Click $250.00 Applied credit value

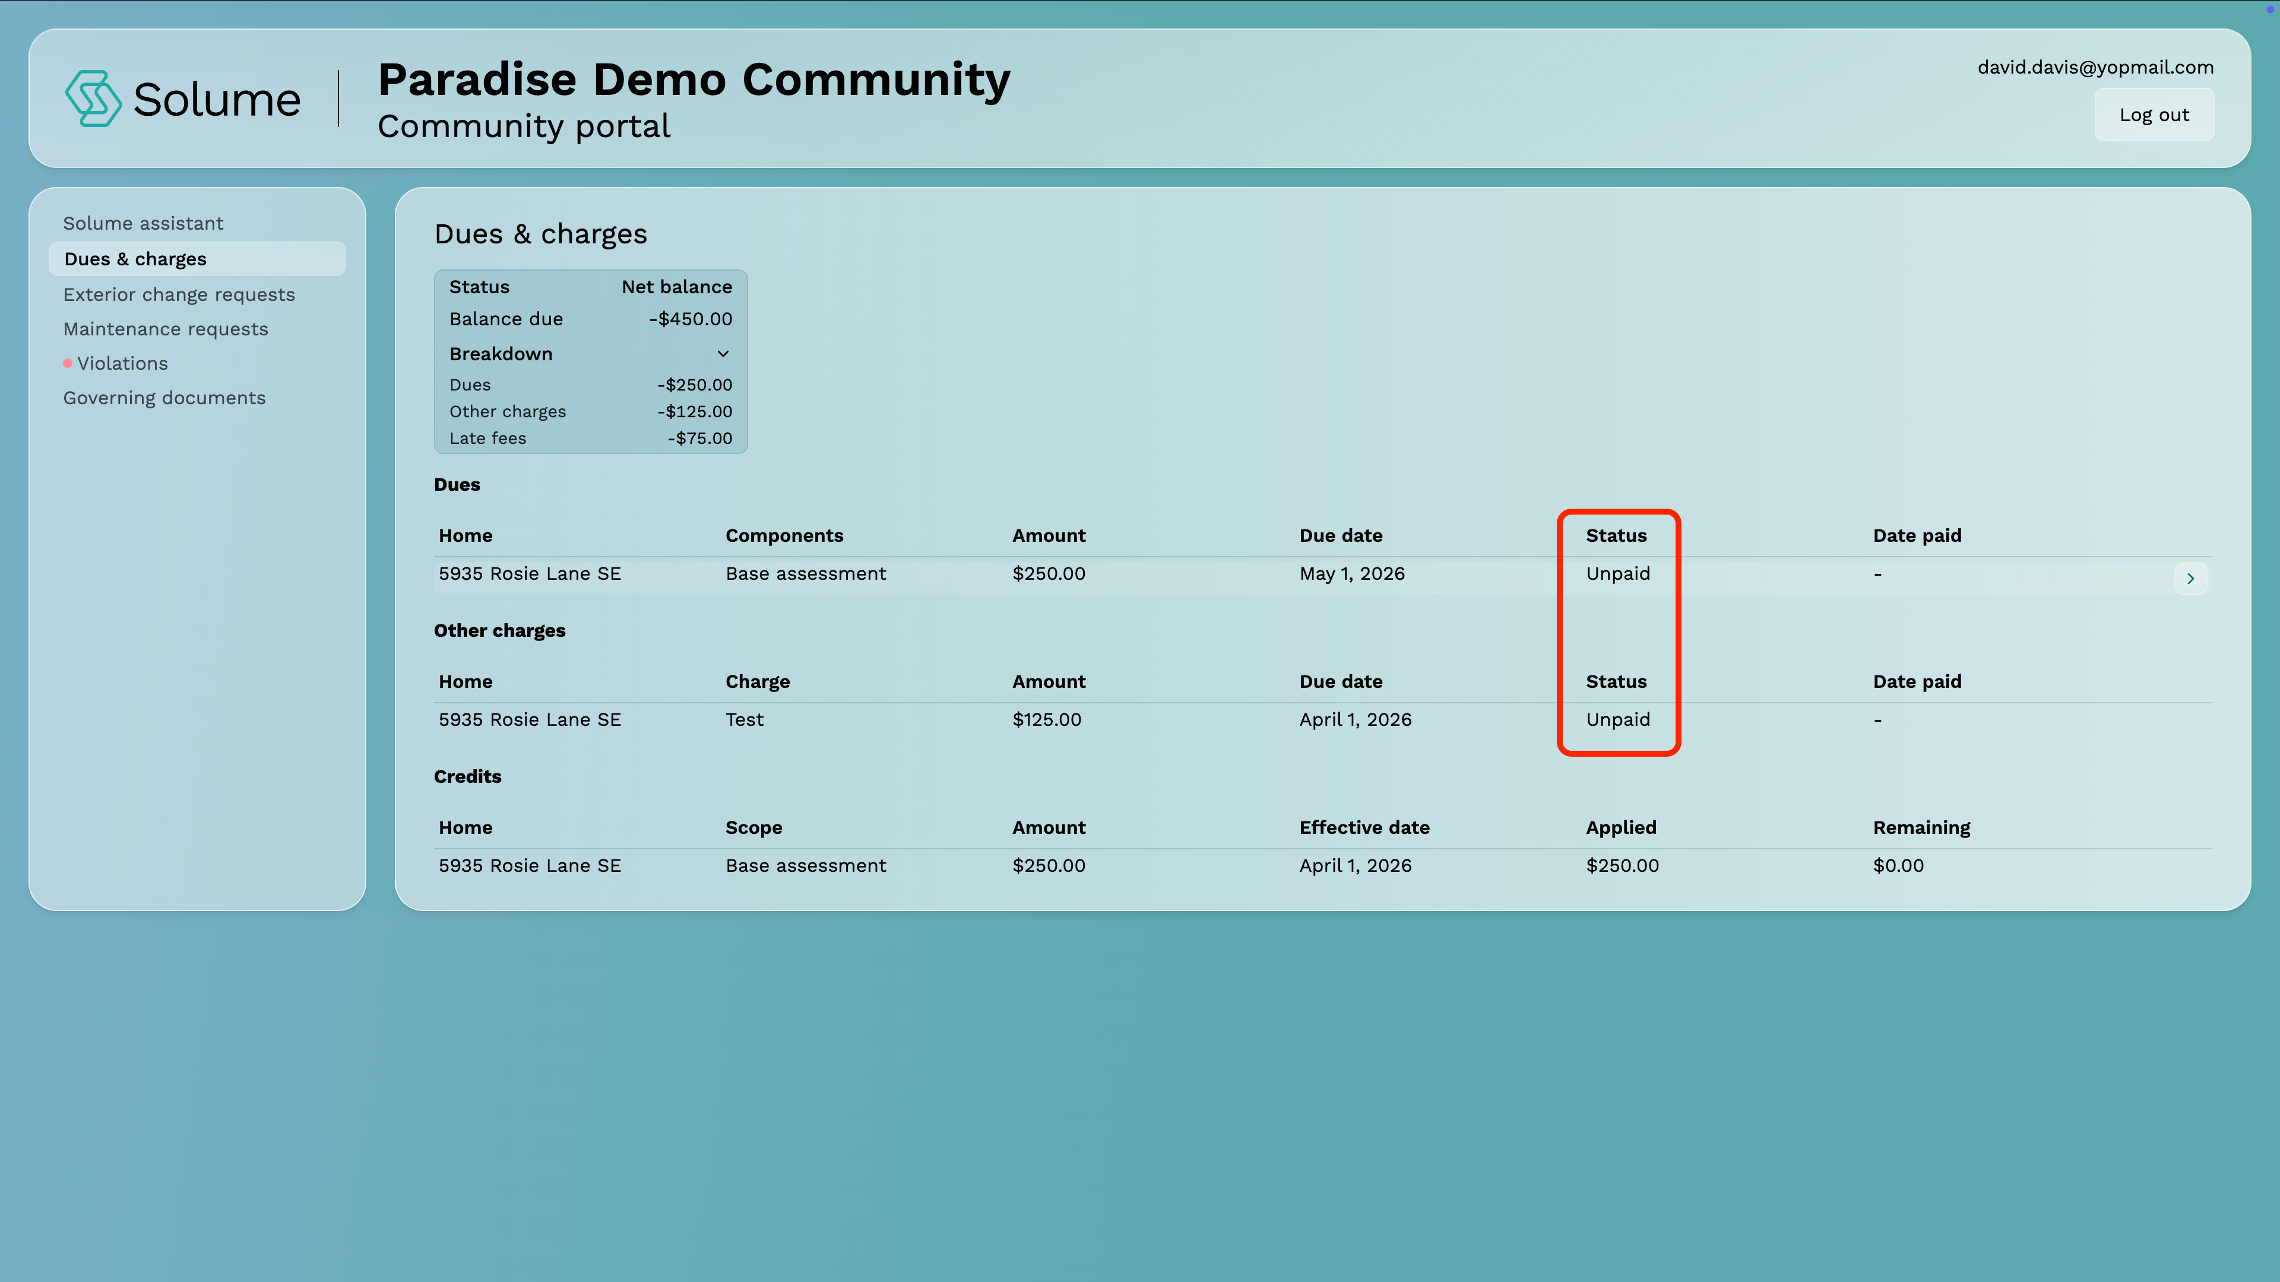[1622, 865]
